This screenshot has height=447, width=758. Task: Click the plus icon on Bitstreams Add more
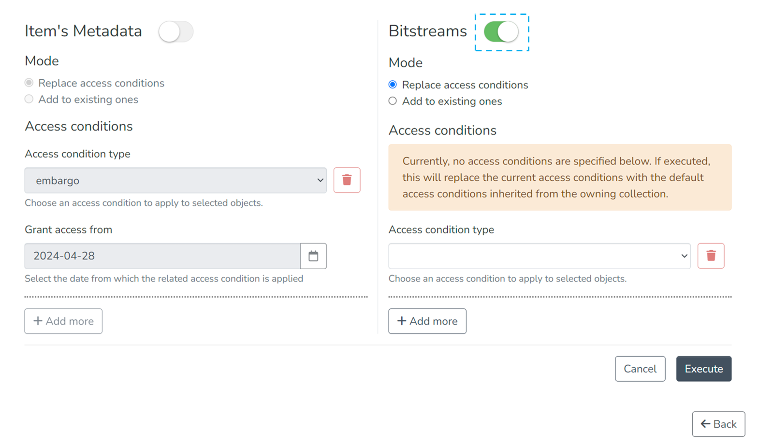tap(403, 321)
